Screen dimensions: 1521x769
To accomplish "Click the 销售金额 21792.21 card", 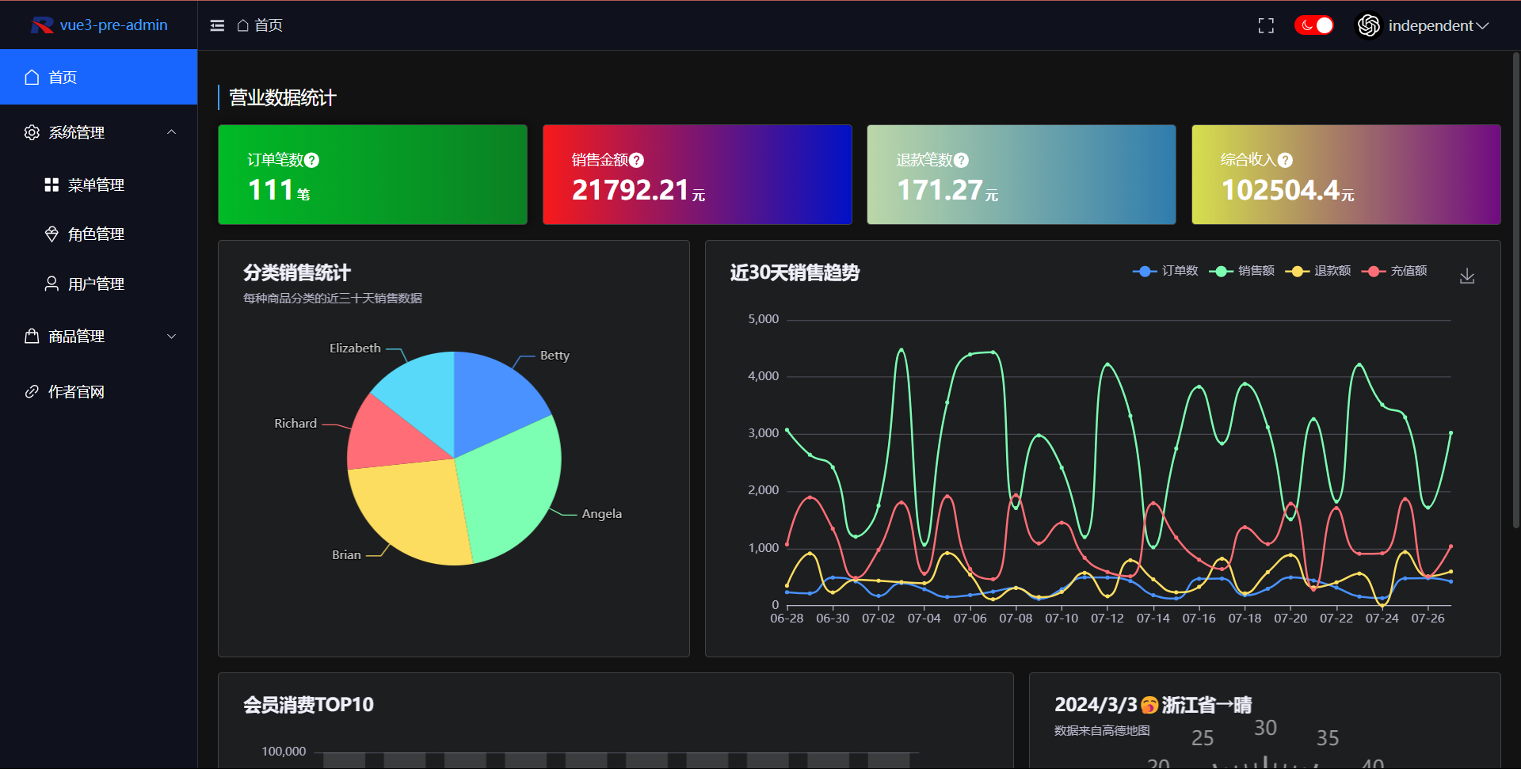I will point(697,174).
